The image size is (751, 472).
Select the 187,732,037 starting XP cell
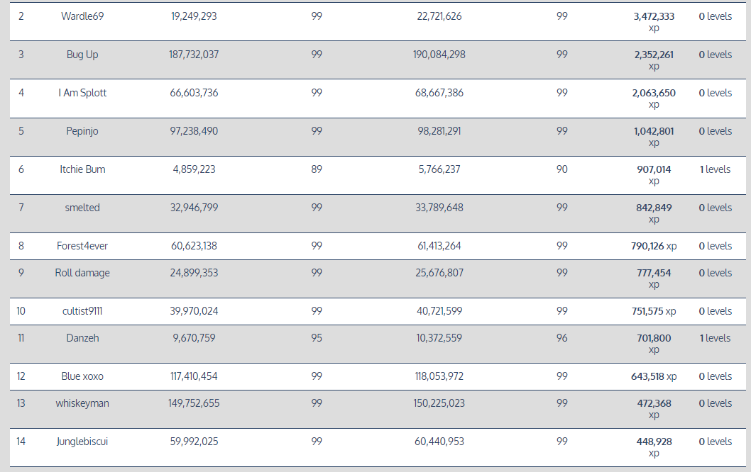194,55
